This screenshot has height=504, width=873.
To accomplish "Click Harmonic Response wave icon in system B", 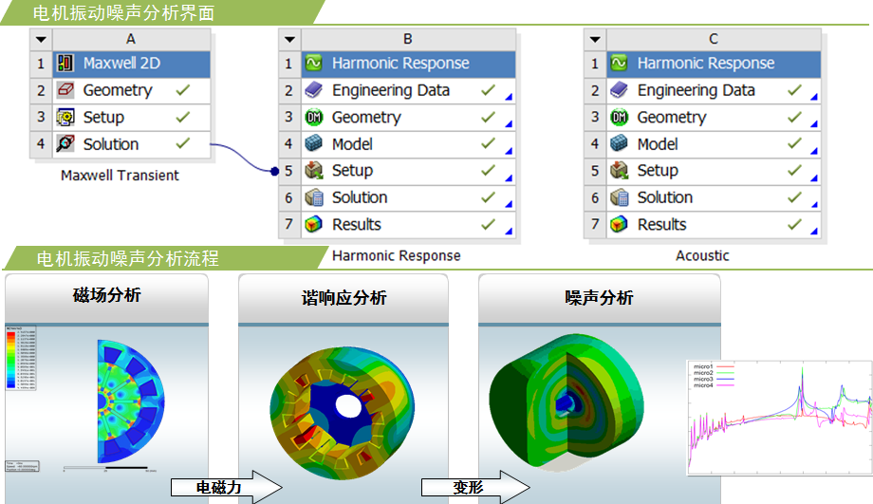I will tap(313, 63).
